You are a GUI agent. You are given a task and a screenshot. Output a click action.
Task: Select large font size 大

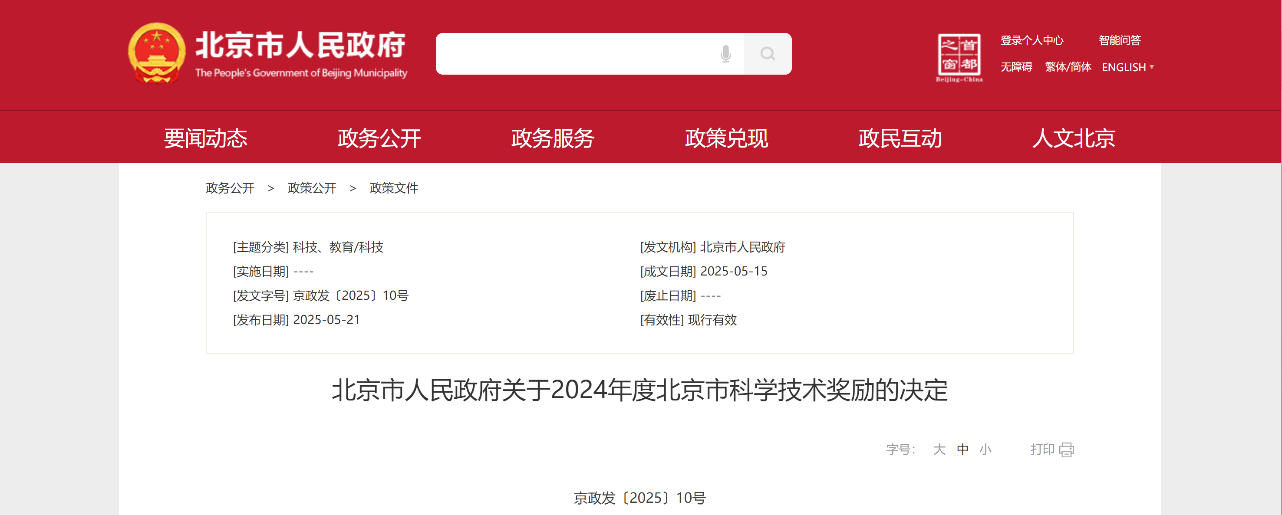[x=939, y=450]
